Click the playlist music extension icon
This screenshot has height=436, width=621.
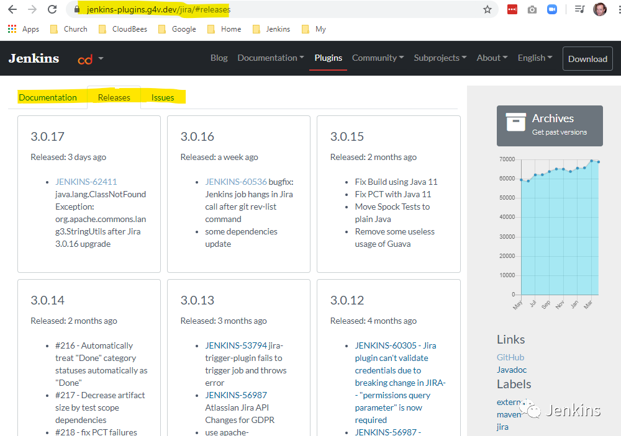[x=579, y=9]
